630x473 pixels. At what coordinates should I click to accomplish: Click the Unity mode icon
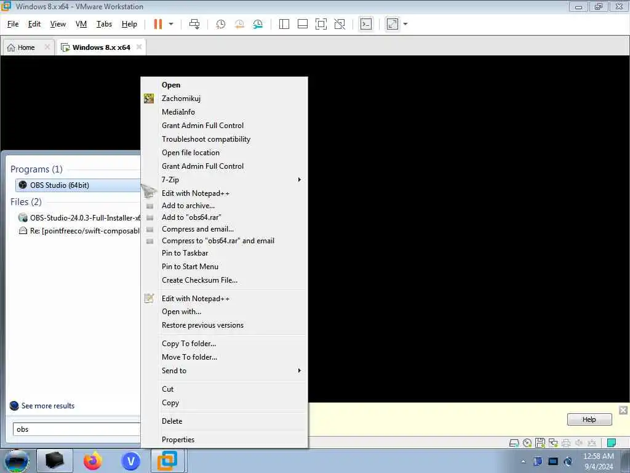point(340,24)
